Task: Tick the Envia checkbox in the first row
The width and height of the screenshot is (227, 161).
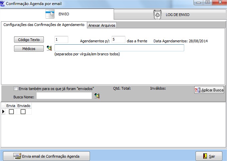Action: pos(11,112)
